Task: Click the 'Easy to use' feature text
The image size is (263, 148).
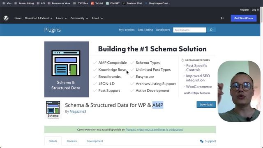Action: [145, 77]
